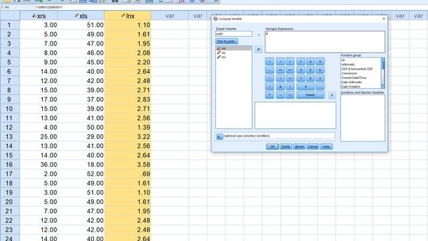Insert selected function using the up arrow button

coord(332,95)
